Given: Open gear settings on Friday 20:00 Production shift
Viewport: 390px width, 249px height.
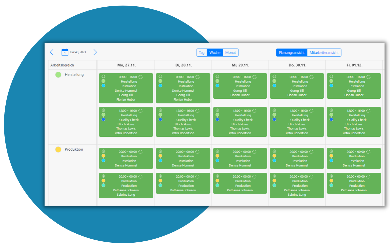Looking at the screenshot, I should click(331, 176).
